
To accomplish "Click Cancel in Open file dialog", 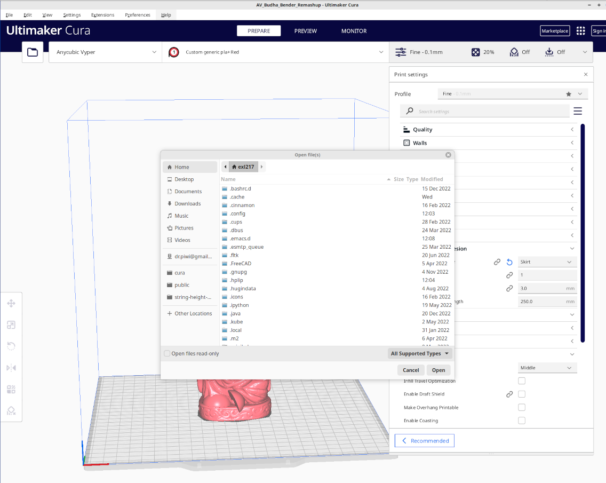I will click(x=411, y=370).
